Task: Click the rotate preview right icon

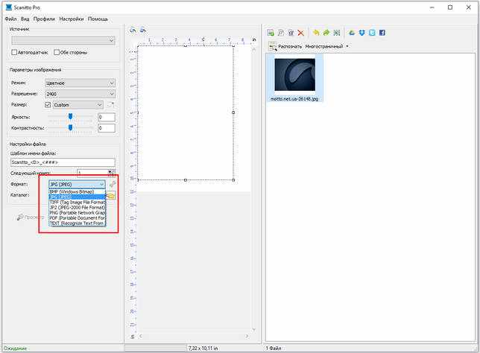Action: 142,30
